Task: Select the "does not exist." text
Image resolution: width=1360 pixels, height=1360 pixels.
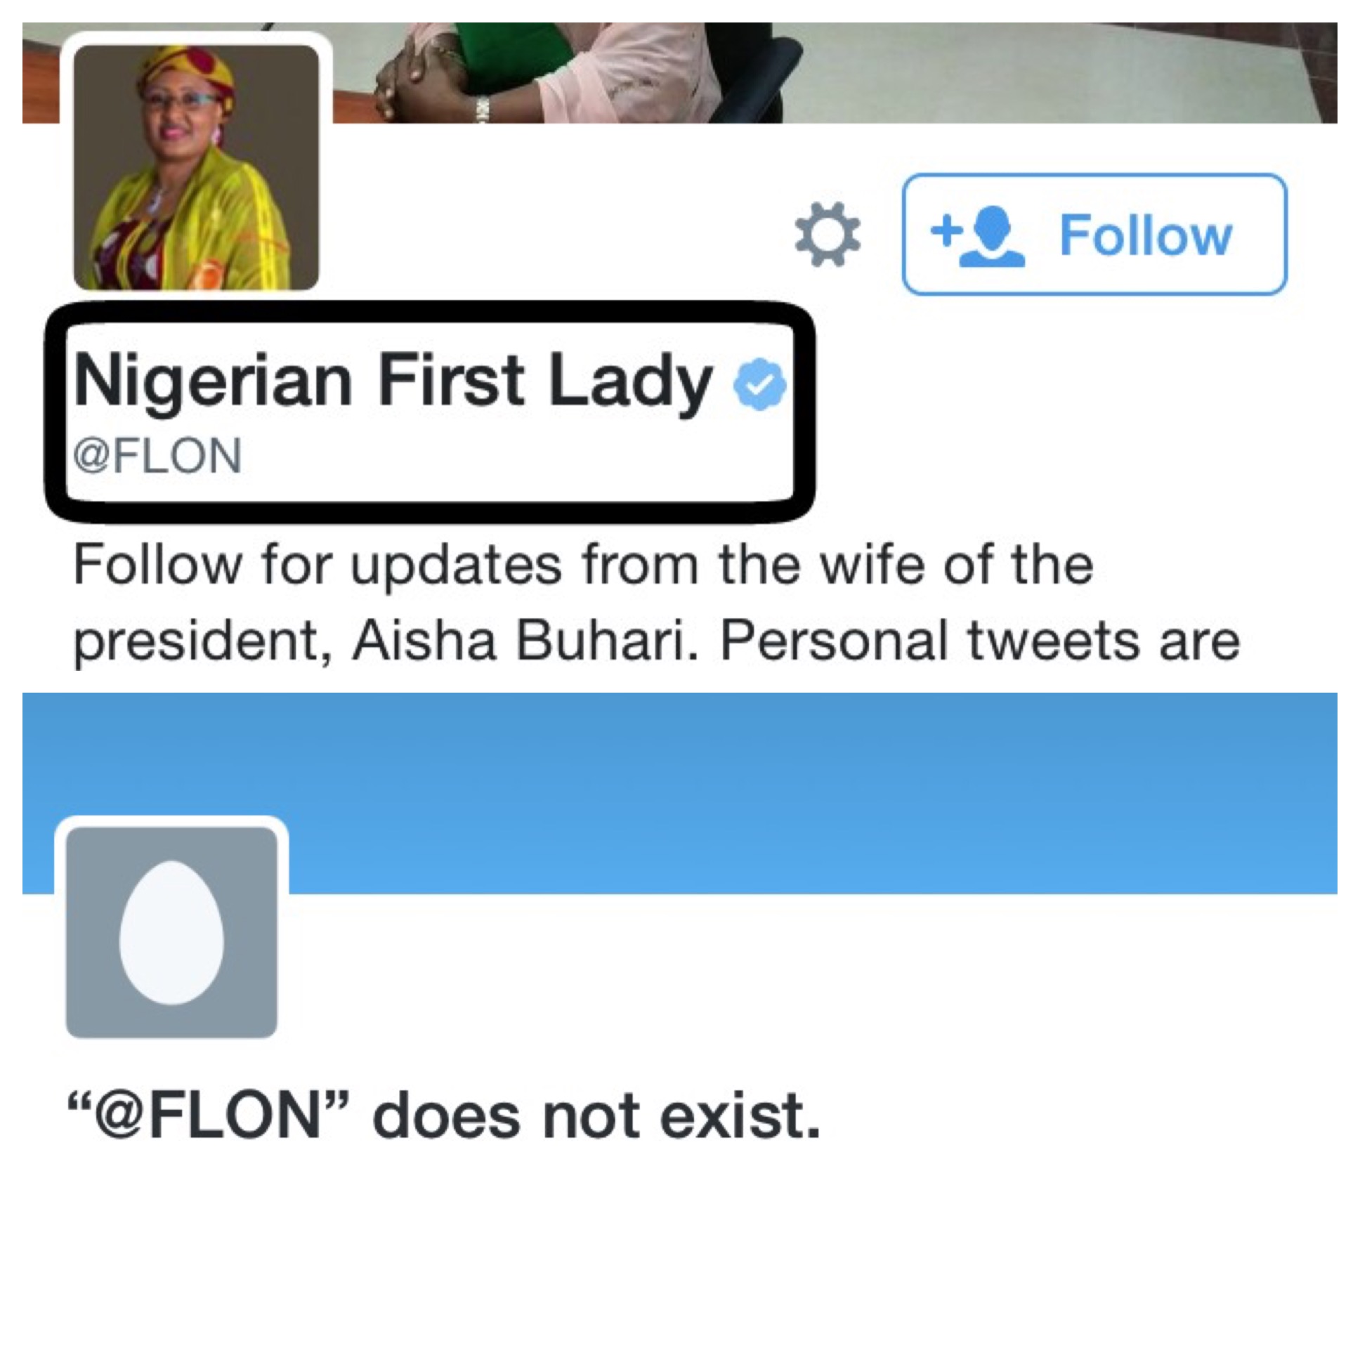Action: coord(597,1117)
